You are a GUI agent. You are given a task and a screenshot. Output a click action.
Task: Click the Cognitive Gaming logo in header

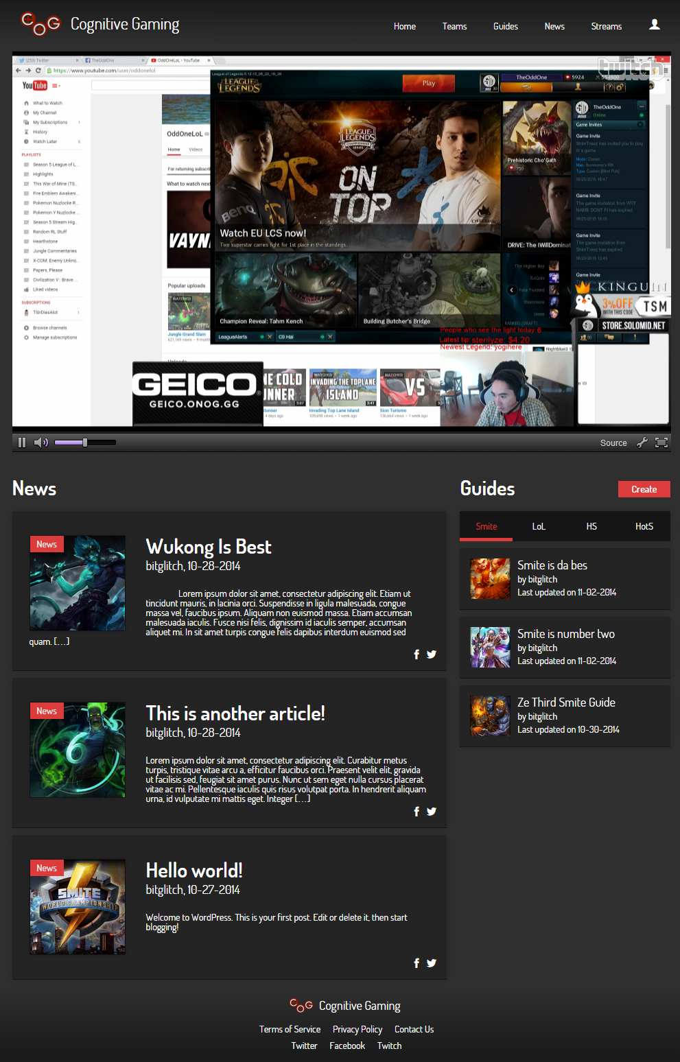[x=100, y=25]
